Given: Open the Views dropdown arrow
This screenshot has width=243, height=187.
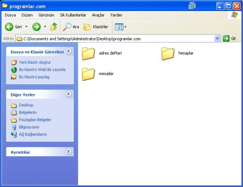Looking at the screenshot, I should pos(125,27).
